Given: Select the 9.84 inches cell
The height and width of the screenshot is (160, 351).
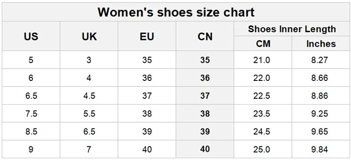Looking at the screenshot, I should coord(319,149).
